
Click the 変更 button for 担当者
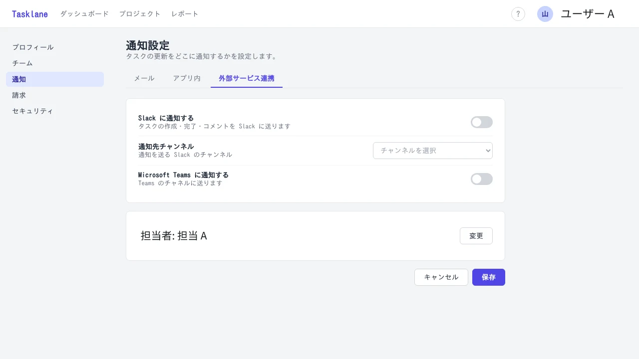point(476,236)
